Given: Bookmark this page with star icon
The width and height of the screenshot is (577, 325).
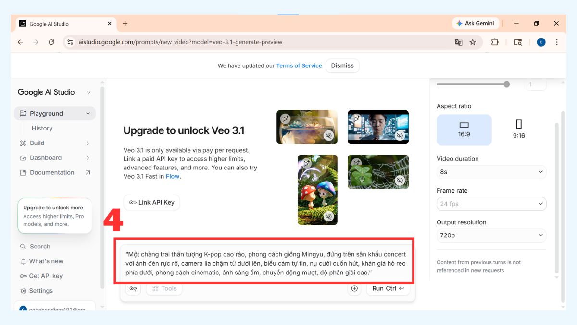Looking at the screenshot, I should coord(473,42).
